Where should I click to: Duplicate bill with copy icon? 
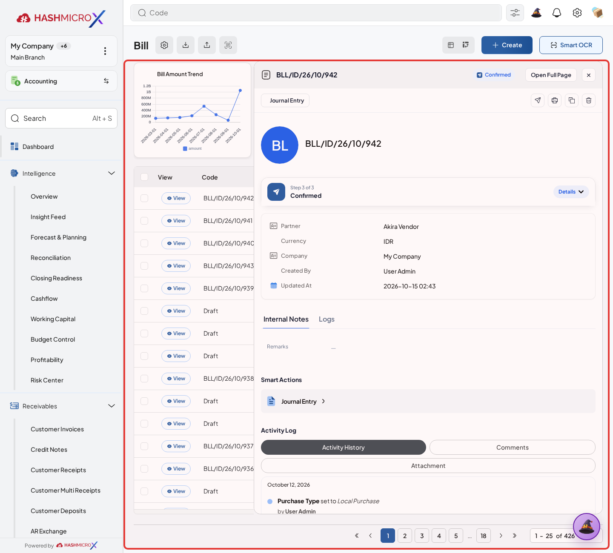572,100
